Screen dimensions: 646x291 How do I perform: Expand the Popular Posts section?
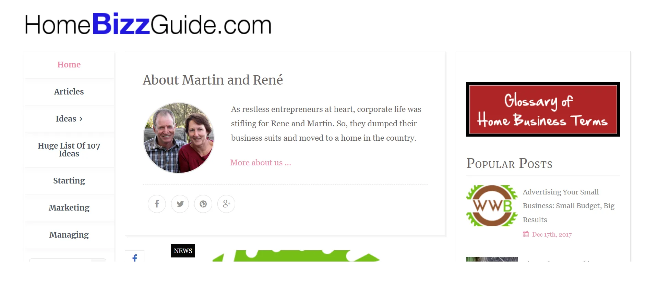click(510, 164)
